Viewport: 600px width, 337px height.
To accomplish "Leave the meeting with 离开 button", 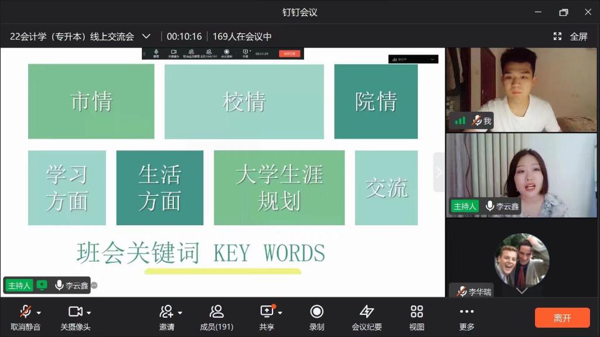I will (x=562, y=318).
